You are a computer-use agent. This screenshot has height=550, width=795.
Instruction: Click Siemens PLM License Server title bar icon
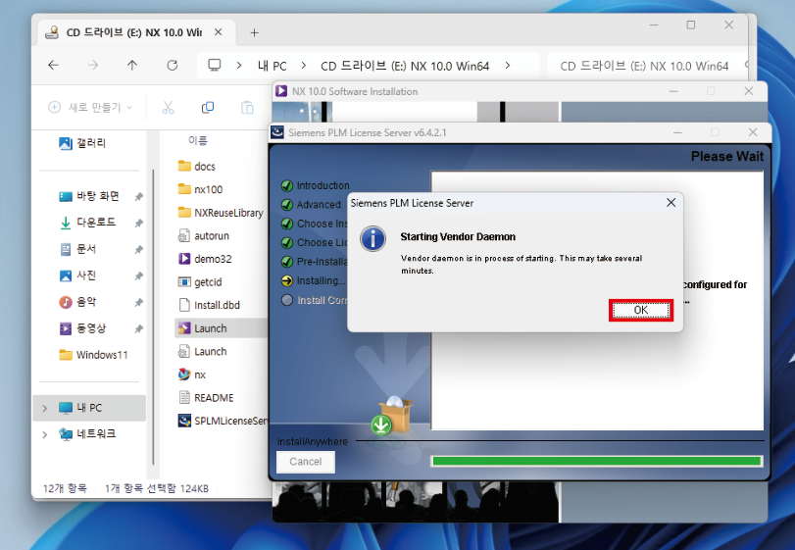click(277, 132)
